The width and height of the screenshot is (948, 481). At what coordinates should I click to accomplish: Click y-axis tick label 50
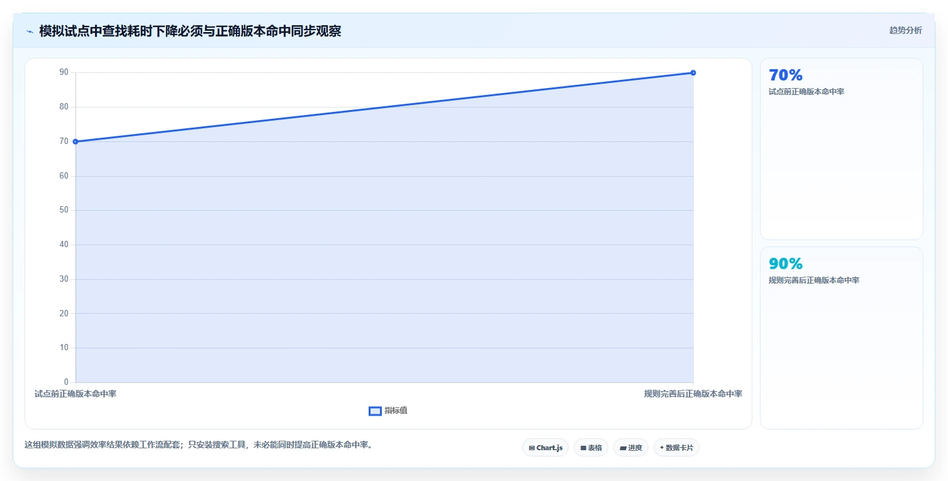(x=64, y=210)
